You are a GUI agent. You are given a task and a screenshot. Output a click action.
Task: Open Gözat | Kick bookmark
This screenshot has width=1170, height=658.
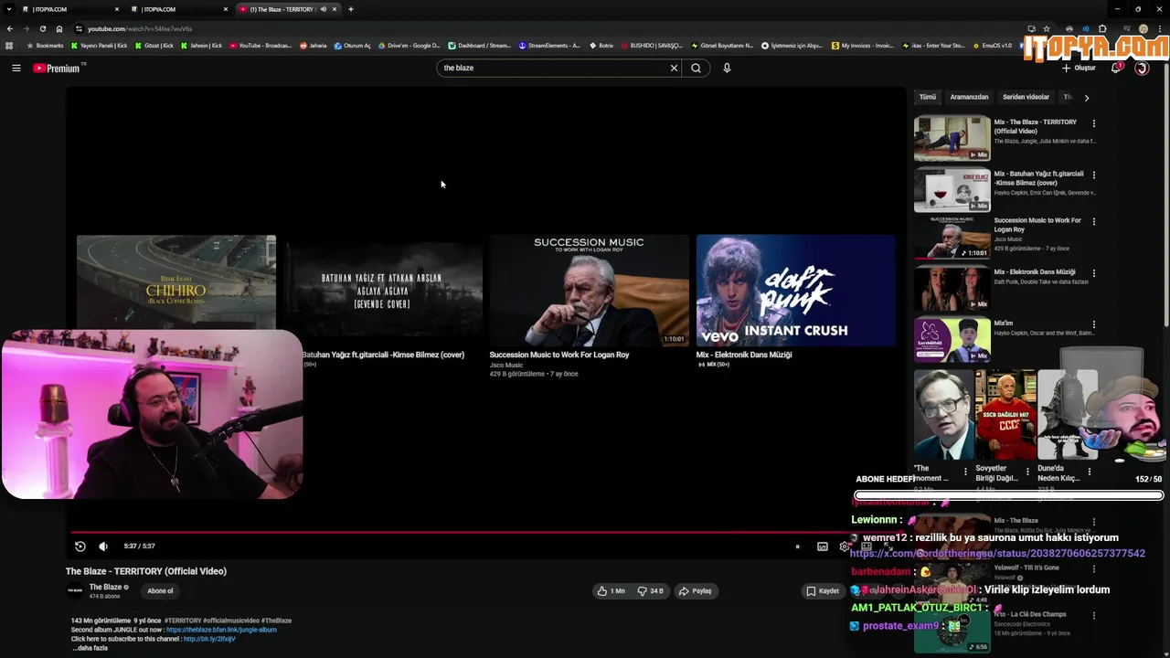[154, 45]
